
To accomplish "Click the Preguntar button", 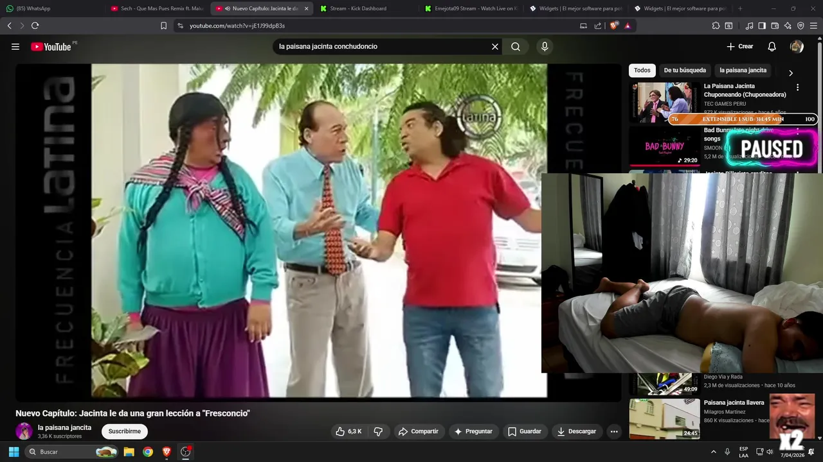I will pos(474,431).
